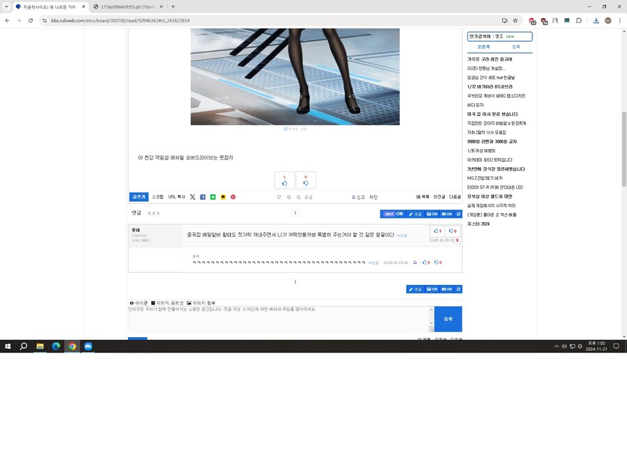Click the bell notification icon on the reply
The height and width of the screenshot is (475, 627).
click(415, 262)
